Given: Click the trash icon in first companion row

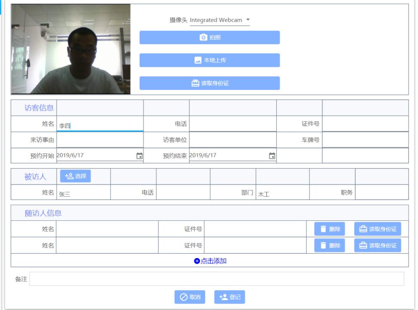Looking at the screenshot, I should coord(323,229).
